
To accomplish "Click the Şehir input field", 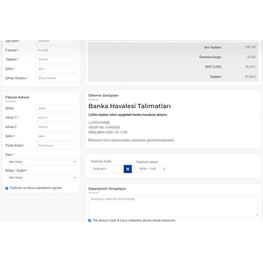I will point(56,136).
